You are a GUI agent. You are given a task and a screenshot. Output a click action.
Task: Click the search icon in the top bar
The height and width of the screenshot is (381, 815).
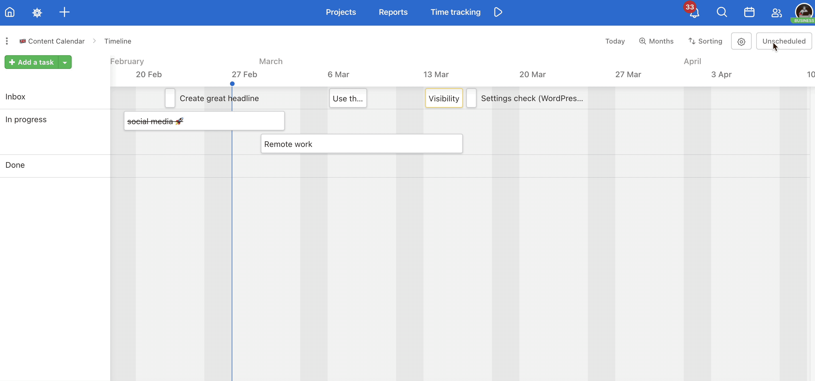tap(721, 12)
